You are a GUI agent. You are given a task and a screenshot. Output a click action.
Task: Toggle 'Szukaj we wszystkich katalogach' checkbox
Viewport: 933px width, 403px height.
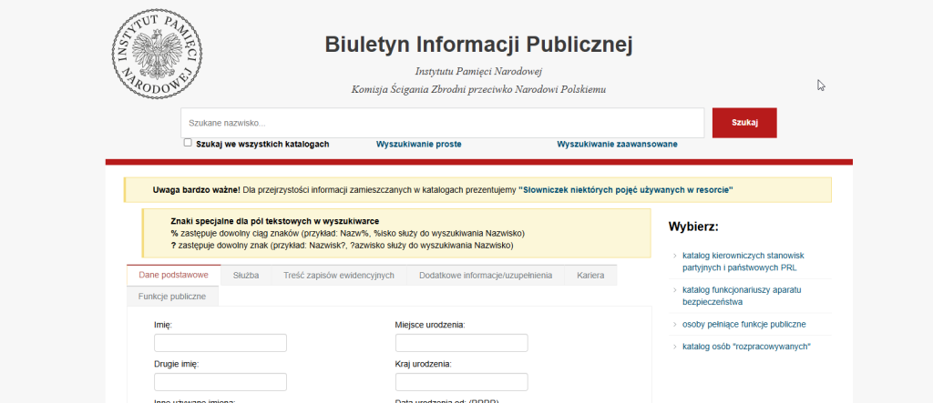pos(188,143)
